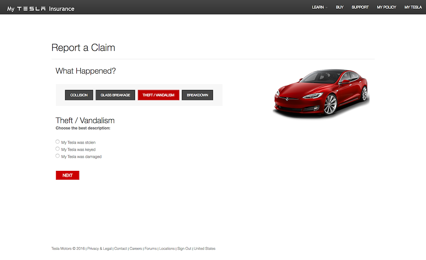The image size is (426, 260).
Task: Open MY POLICY in navigation
Action: coord(387,7)
